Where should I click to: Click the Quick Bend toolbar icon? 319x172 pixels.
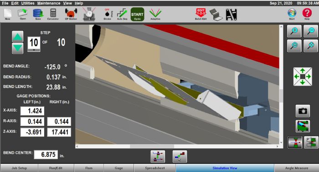[x=89, y=14]
